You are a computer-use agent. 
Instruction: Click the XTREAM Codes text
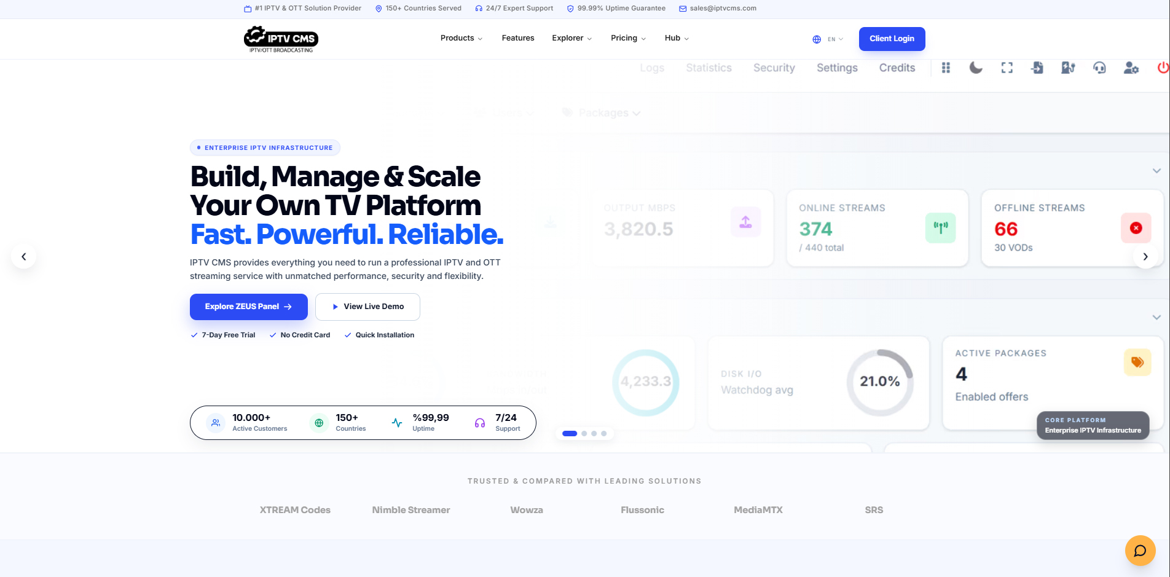click(x=295, y=510)
